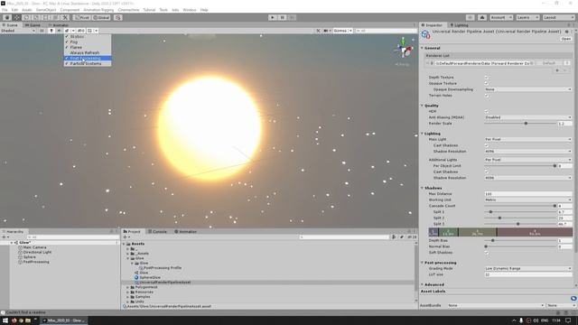Toggle the Opaque Texture checkbox
This screenshot has height=325, width=578.
point(486,83)
